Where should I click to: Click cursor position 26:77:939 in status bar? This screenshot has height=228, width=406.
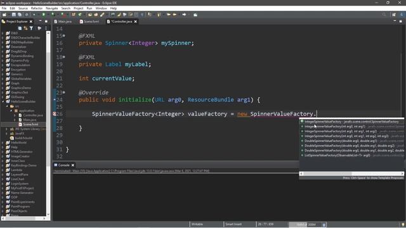pos(265,224)
